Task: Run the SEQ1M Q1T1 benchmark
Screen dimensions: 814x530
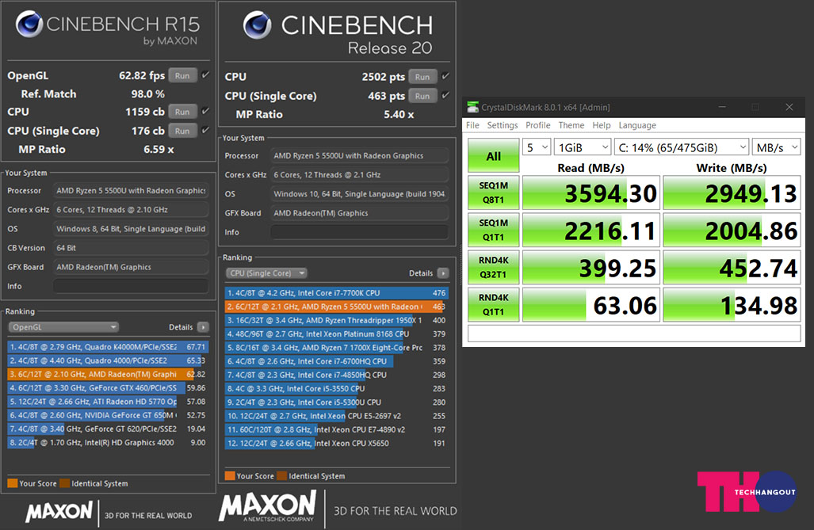Action: tap(493, 230)
